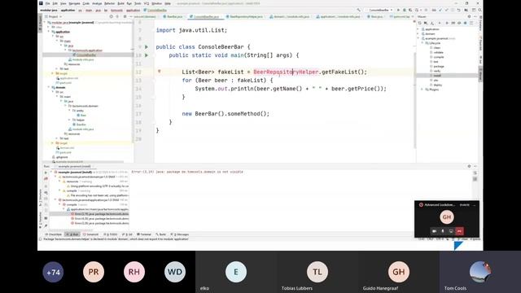The image size is (521, 293).
Task: Expand the domain target folder
Action: [53, 143]
